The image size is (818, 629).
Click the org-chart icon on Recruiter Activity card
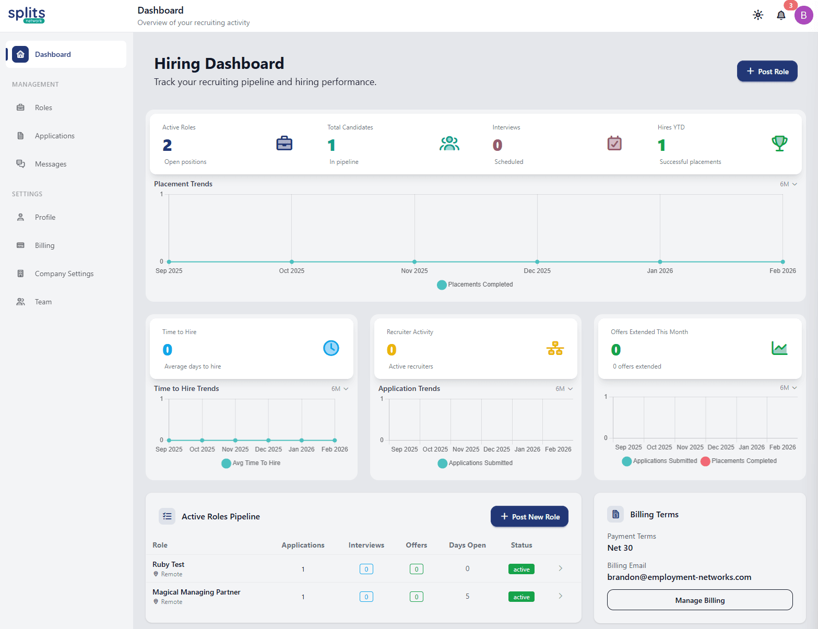pos(555,348)
